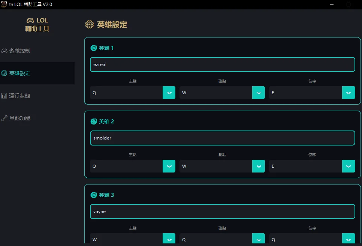Open the 其他功能 sidebar page
The image size is (362, 246).
pos(37,118)
